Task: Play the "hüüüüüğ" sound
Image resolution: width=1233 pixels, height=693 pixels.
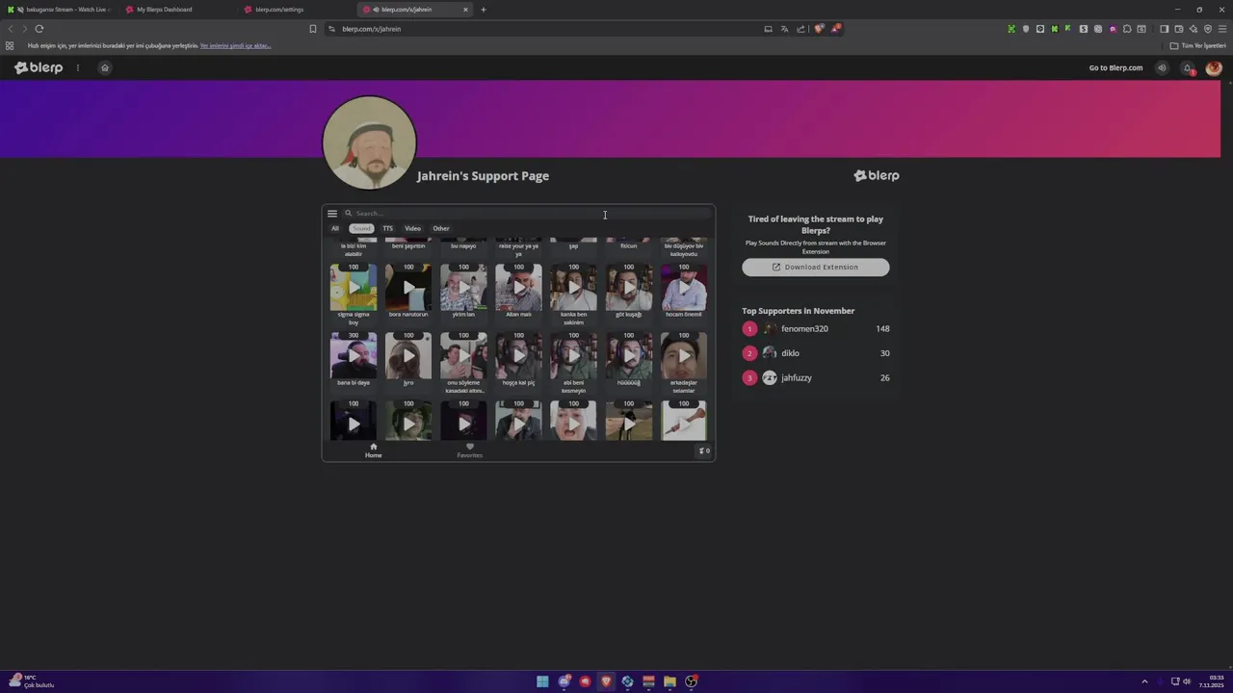Action: tap(628, 355)
